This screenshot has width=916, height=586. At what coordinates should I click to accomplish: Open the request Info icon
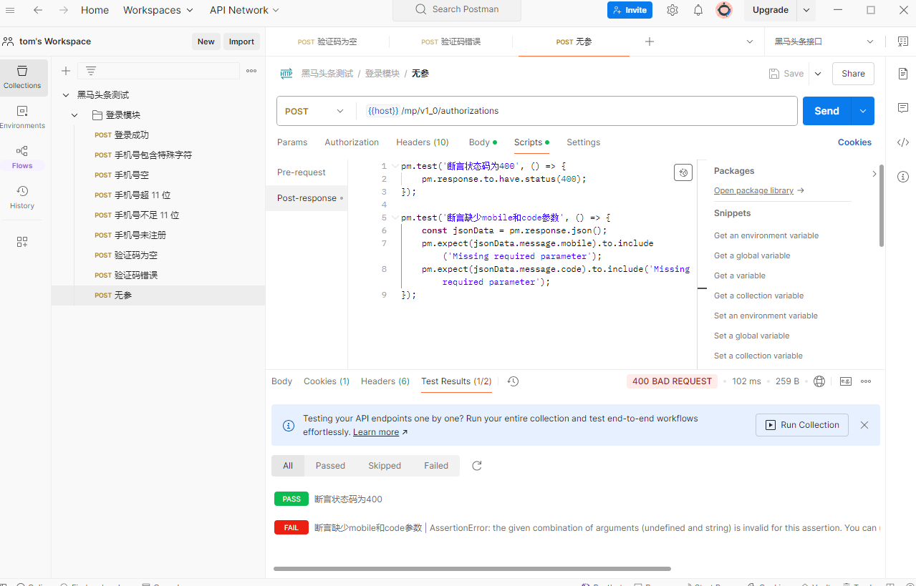[x=902, y=177]
